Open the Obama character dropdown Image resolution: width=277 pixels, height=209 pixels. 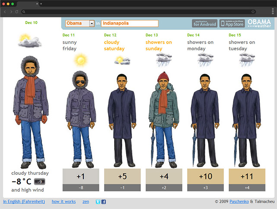pos(92,23)
